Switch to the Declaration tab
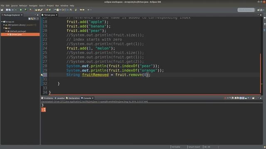Image resolution: width=266 pixels, height=149 pixels. (x=73, y=98)
